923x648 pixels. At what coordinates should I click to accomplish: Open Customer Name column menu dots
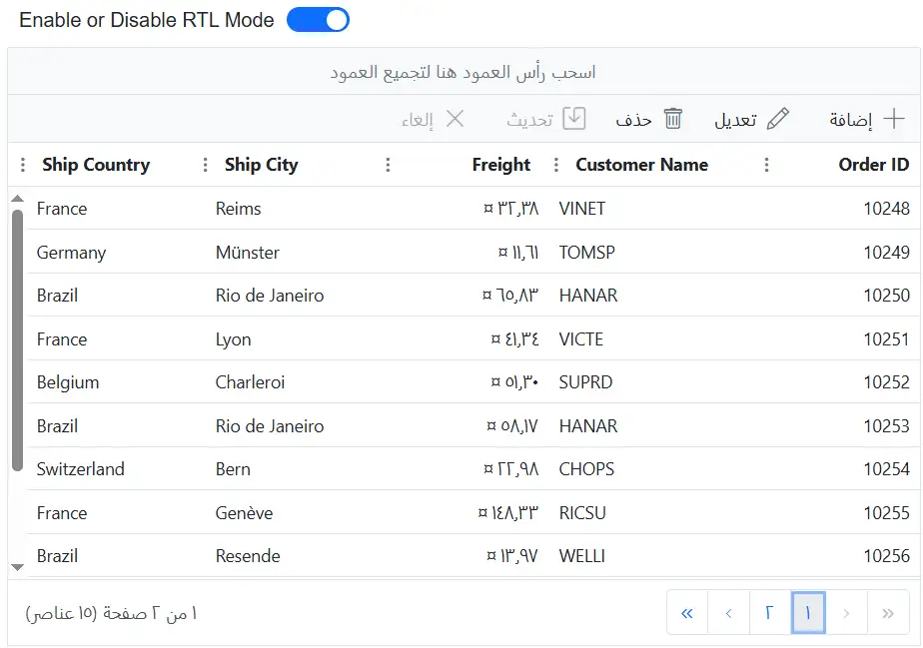(556, 166)
